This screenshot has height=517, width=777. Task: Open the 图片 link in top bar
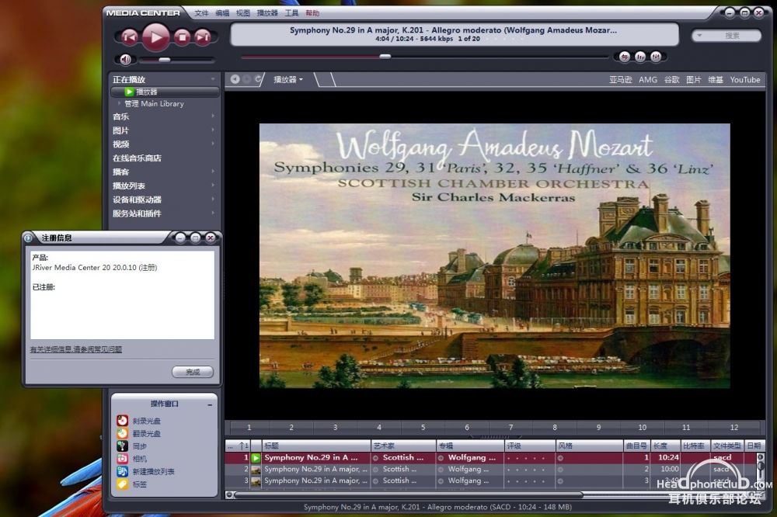click(694, 80)
